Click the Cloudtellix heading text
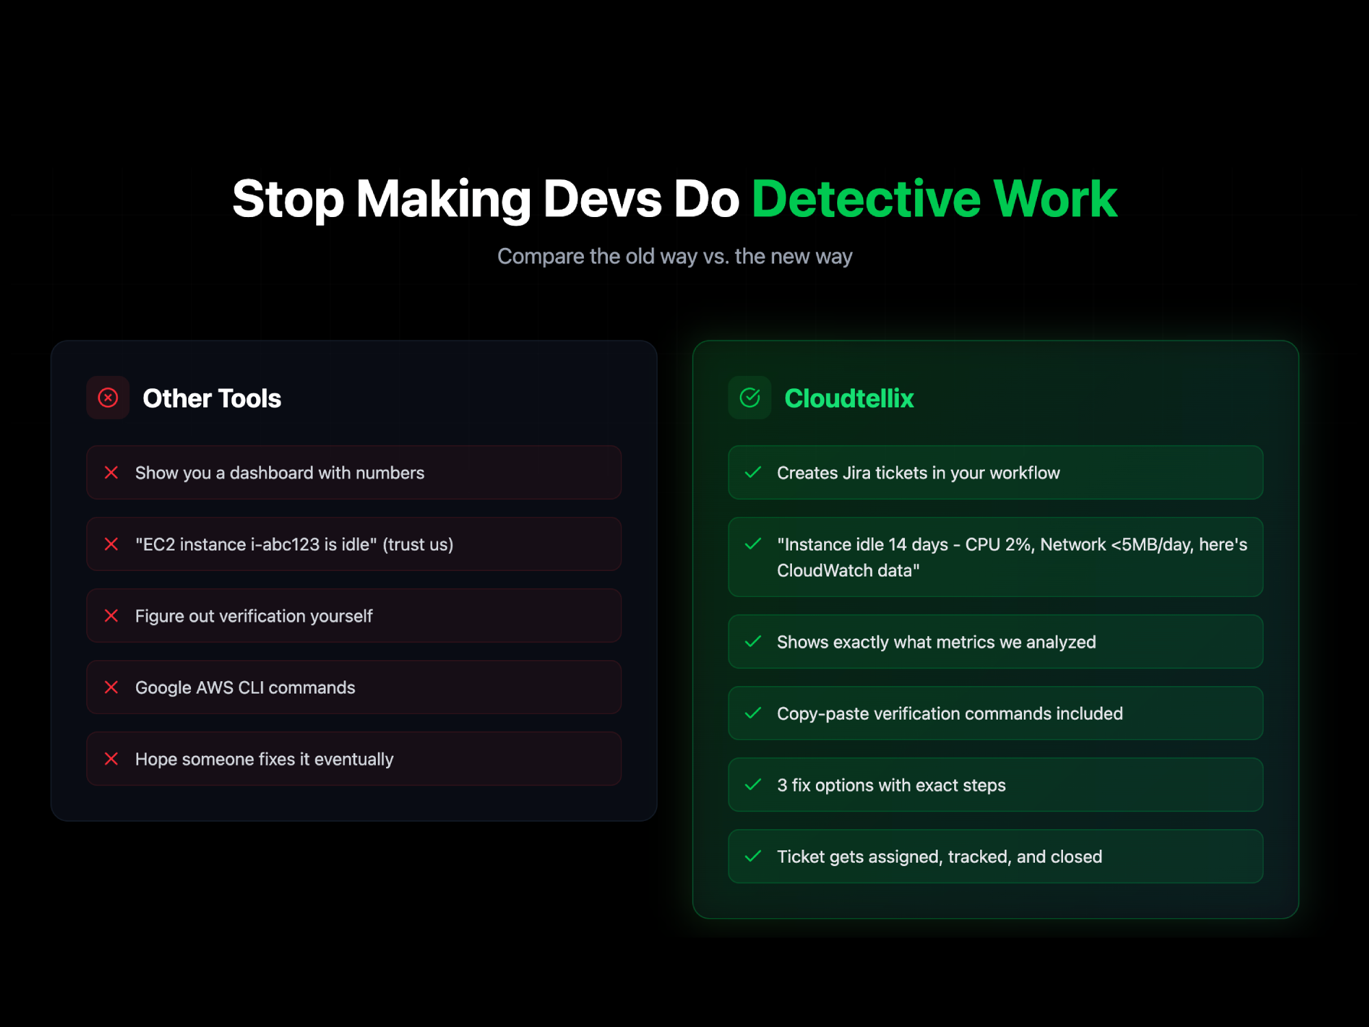The image size is (1369, 1027). tap(849, 398)
